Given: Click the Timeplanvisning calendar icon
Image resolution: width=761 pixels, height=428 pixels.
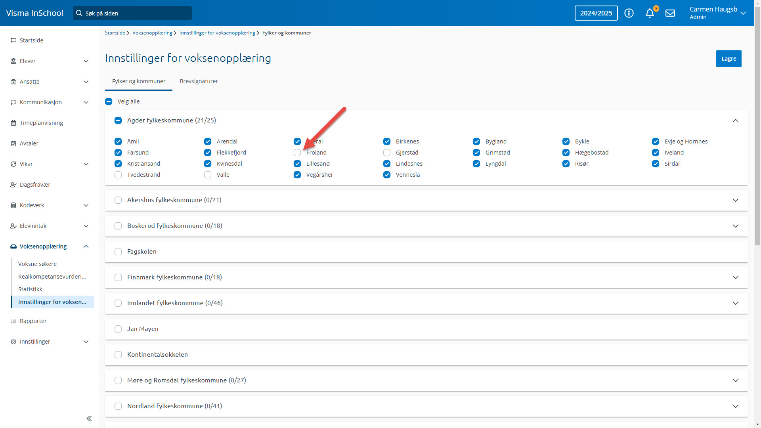Looking at the screenshot, I should 13,123.
